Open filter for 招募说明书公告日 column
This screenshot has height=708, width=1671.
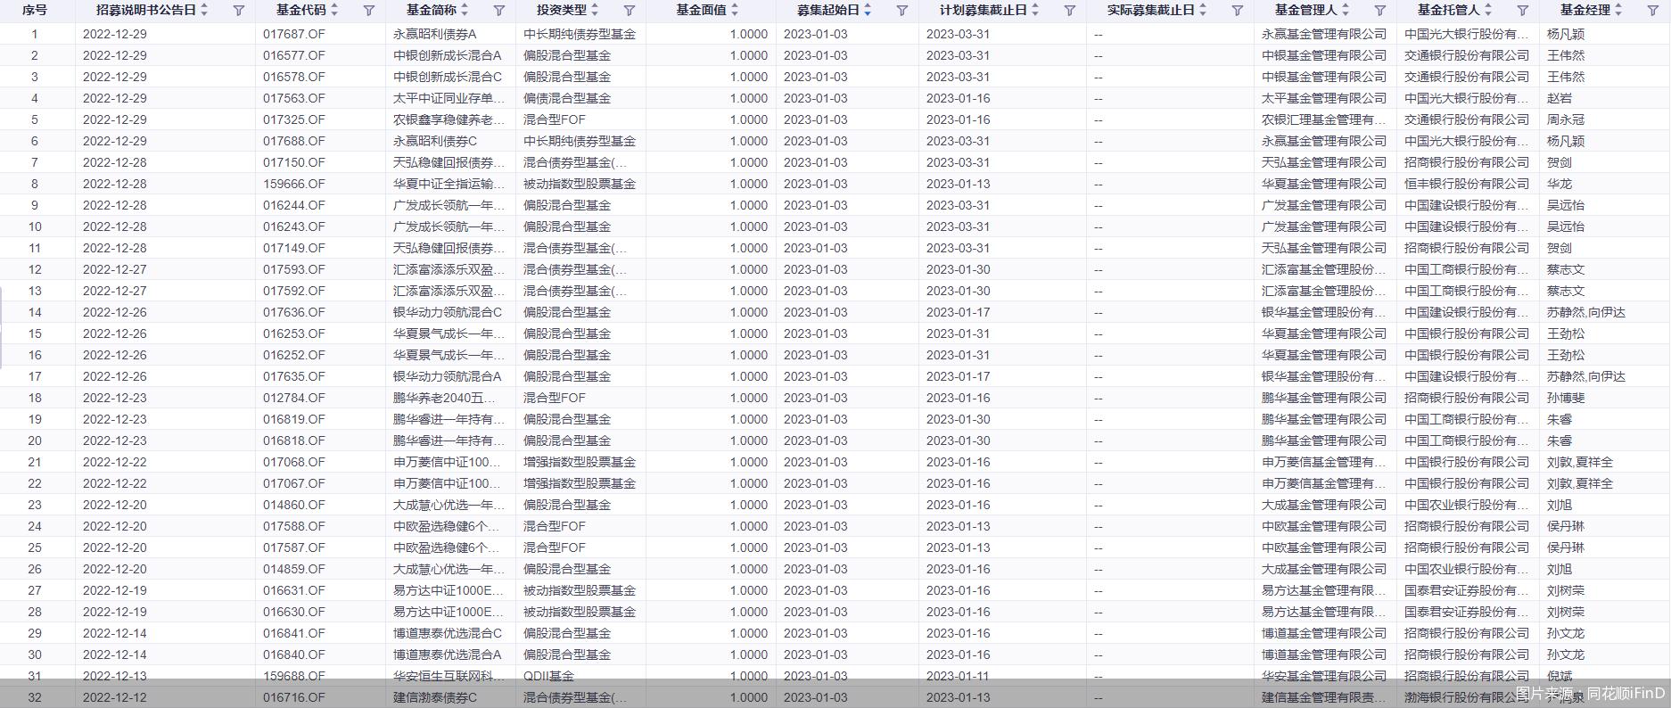238,11
